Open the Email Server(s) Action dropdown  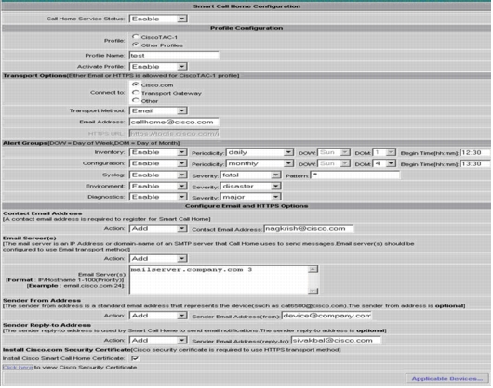(x=158, y=259)
